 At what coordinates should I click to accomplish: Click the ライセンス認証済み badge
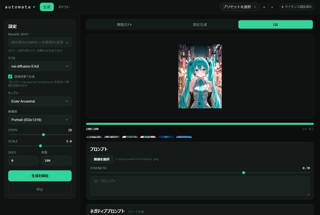pyautogui.click(x=297, y=7)
